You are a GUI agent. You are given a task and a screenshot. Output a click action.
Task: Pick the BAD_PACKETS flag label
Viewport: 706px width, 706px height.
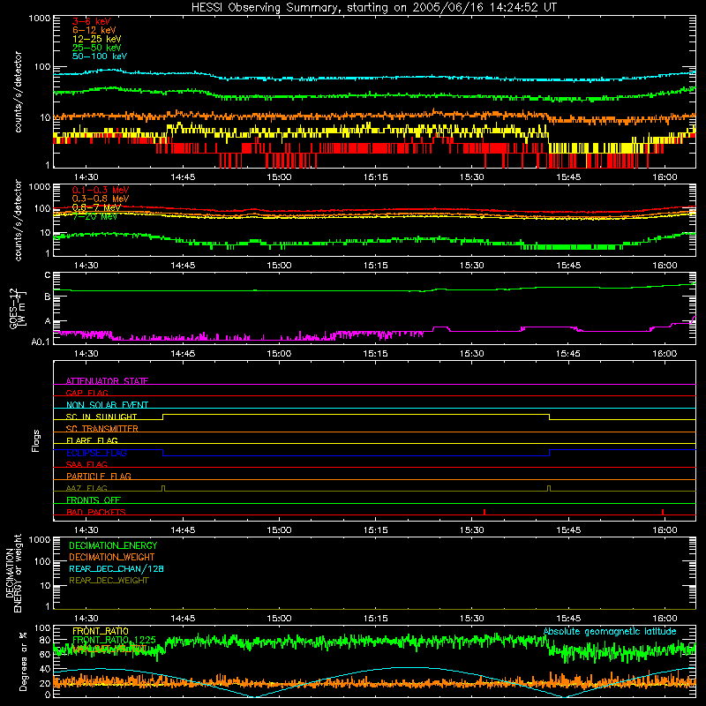tap(96, 512)
